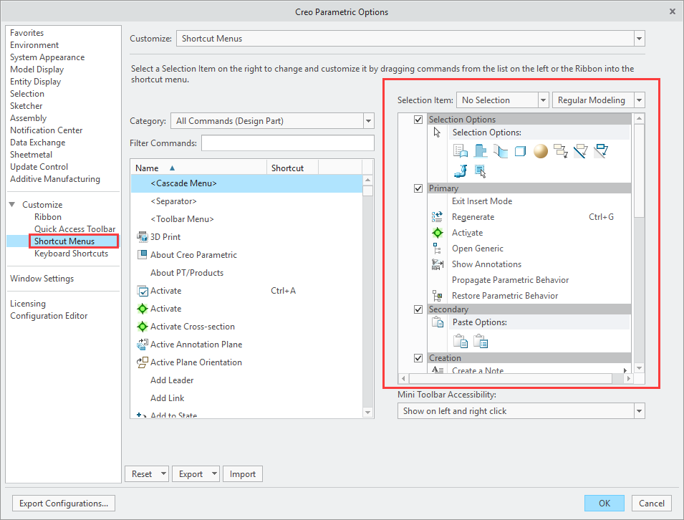The image size is (684, 520).
Task: Open the Reset button dropdown arrow
Action: [163, 473]
